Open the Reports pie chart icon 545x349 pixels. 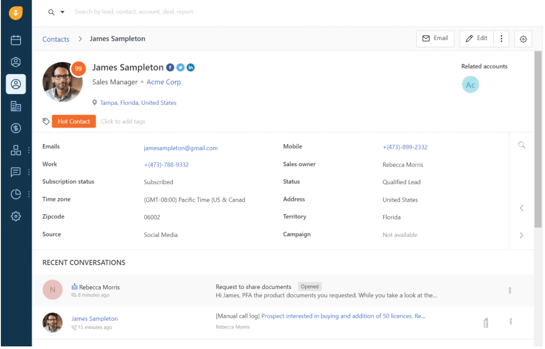point(16,194)
